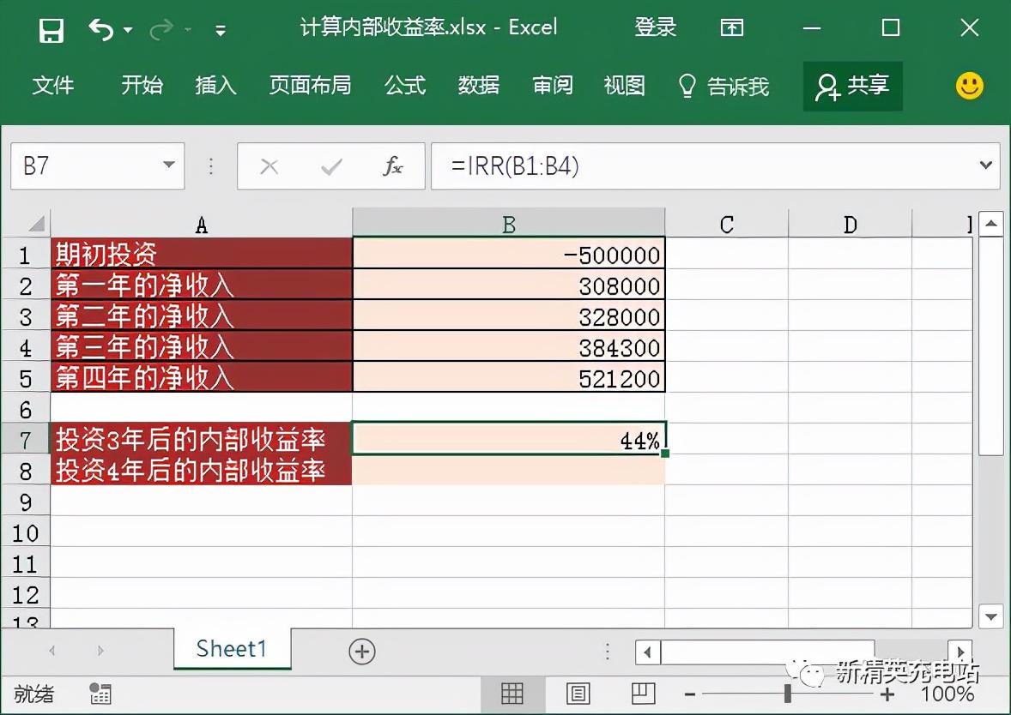The image size is (1011, 715).
Task: Click the 共享 button
Action: (852, 86)
